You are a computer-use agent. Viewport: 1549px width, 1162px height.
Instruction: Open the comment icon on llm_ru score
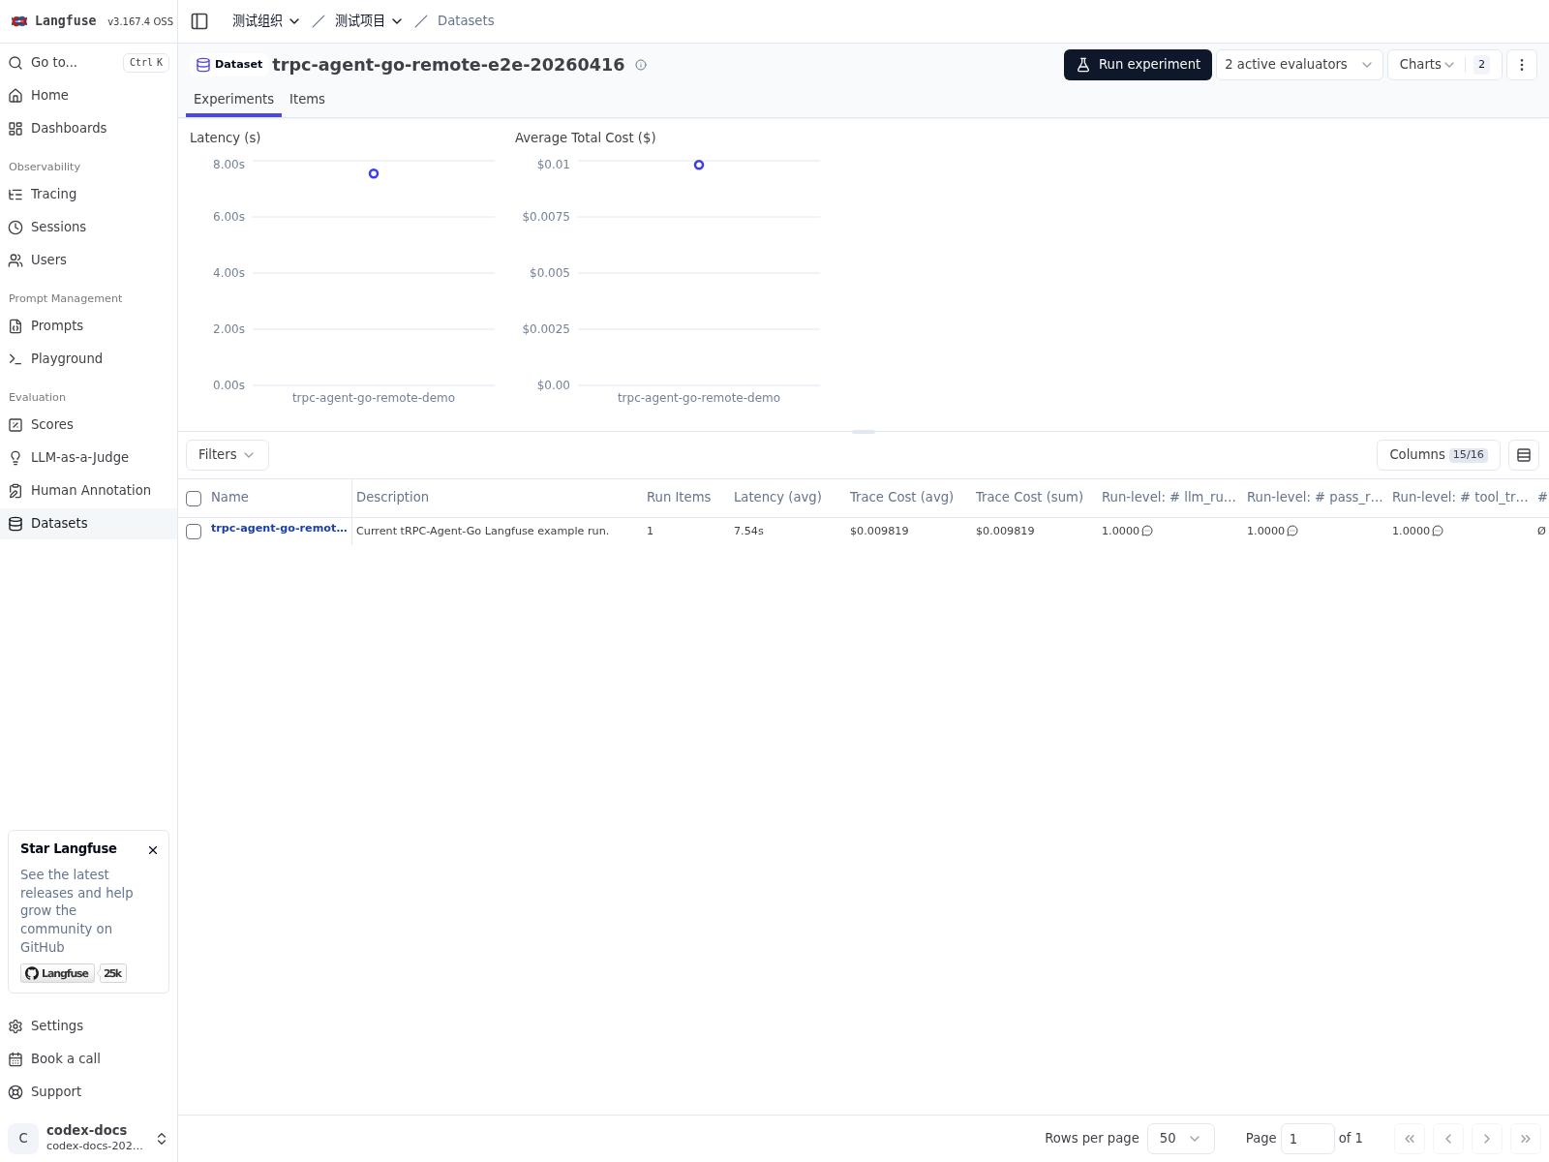point(1147,532)
